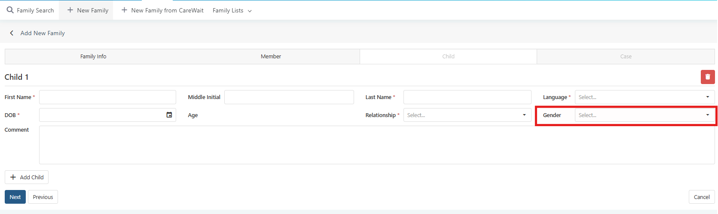Viewport: 718px width, 214px height.
Task: Click plus icon for New Family from CareWait
Action: coord(124,10)
